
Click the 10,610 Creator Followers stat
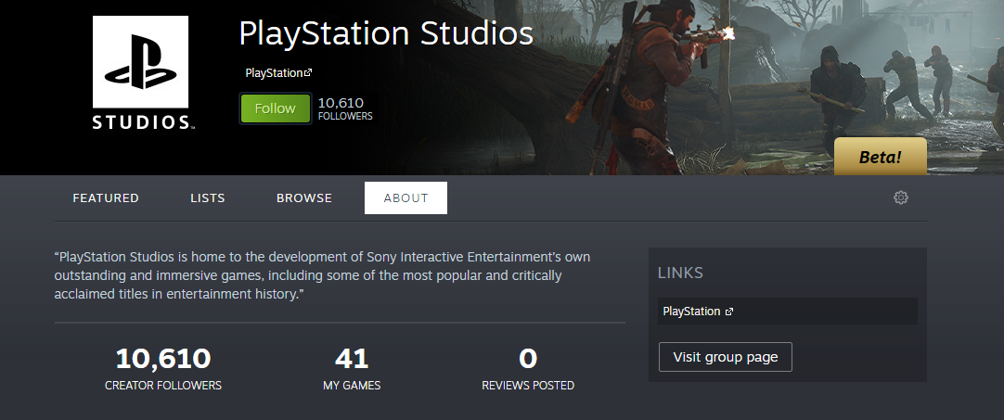coord(163,368)
